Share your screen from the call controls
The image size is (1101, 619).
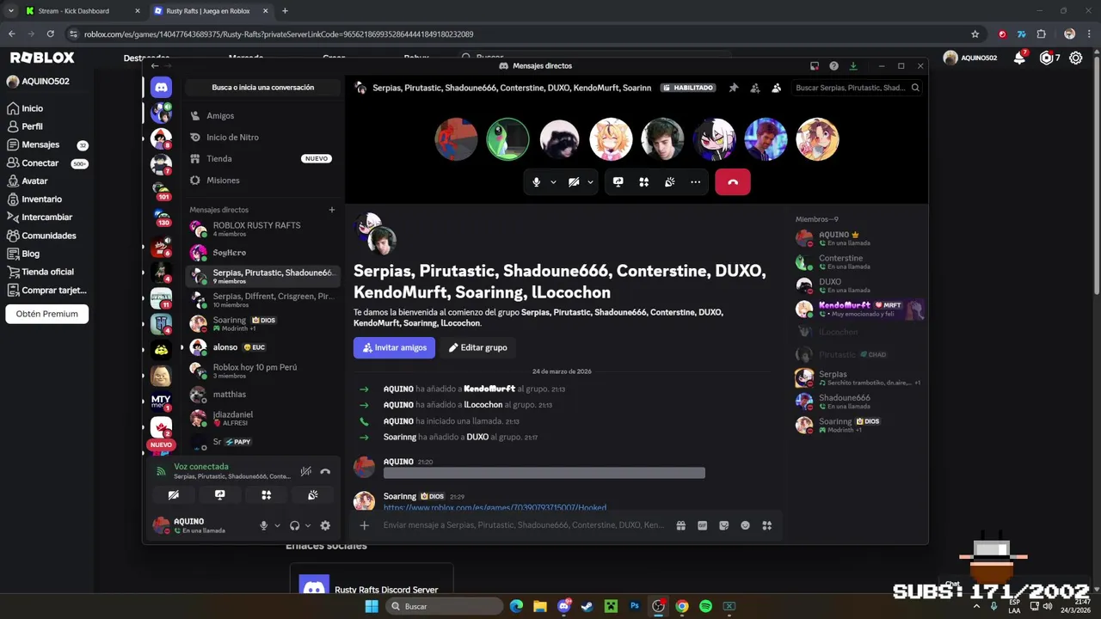(618, 182)
